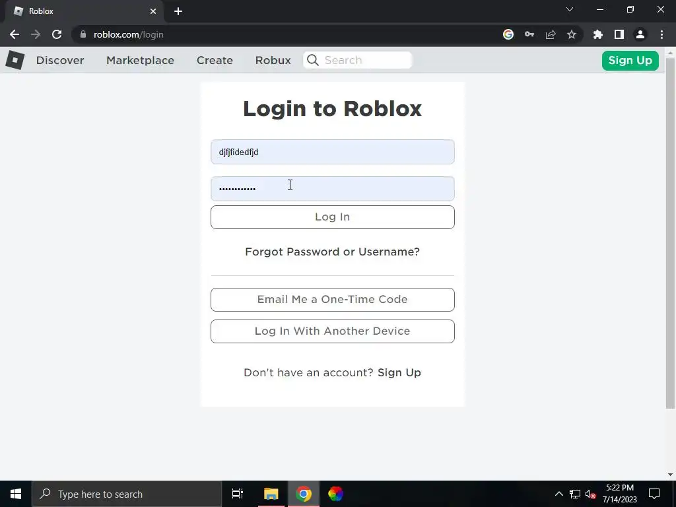Open Chrome three-dot menu
This screenshot has width=676, height=507.
click(x=661, y=34)
